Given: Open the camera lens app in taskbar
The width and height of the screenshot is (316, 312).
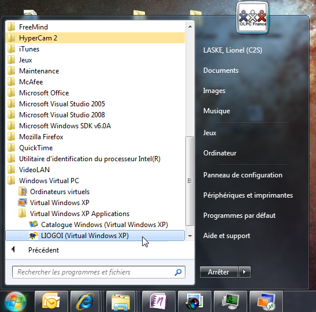Looking at the screenshot, I should pos(195,302).
